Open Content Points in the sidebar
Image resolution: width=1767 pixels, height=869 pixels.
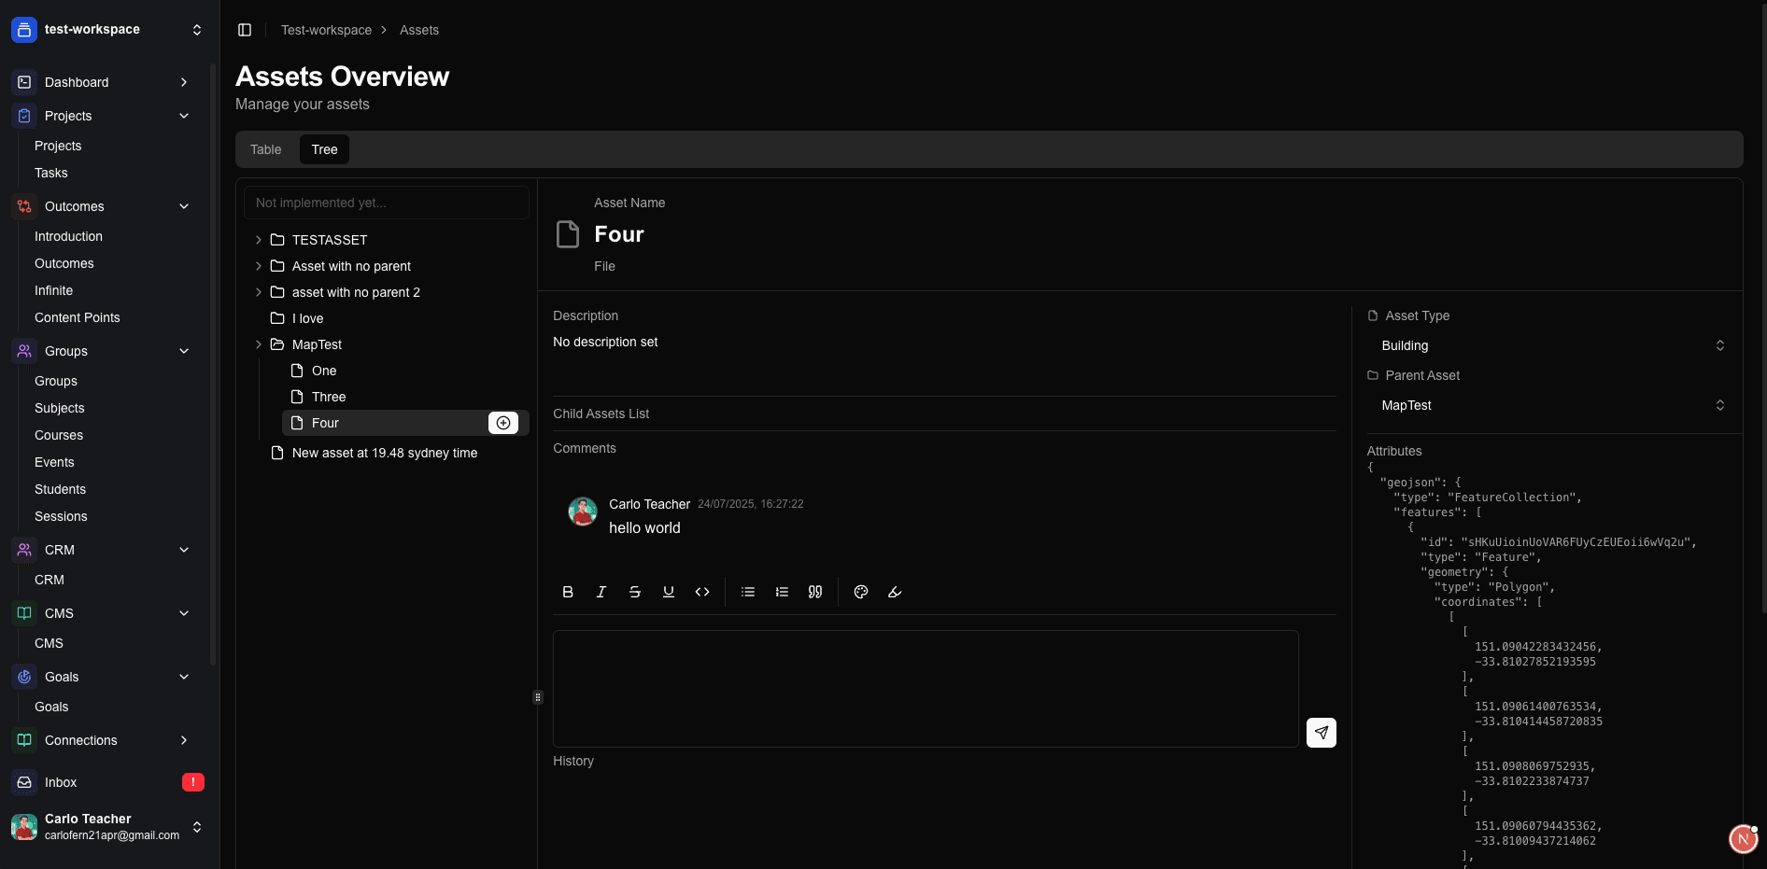(x=78, y=317)
